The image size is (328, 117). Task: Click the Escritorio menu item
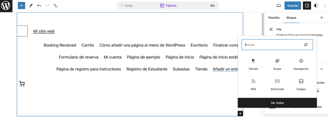tap(199, 45)
